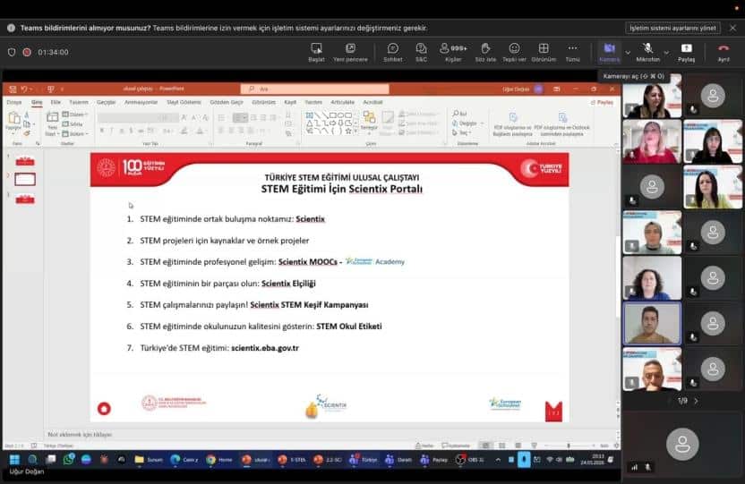The image size is (745, 484).
Task: Expand the arrow next to Kamera
Action: click(627, 51)
